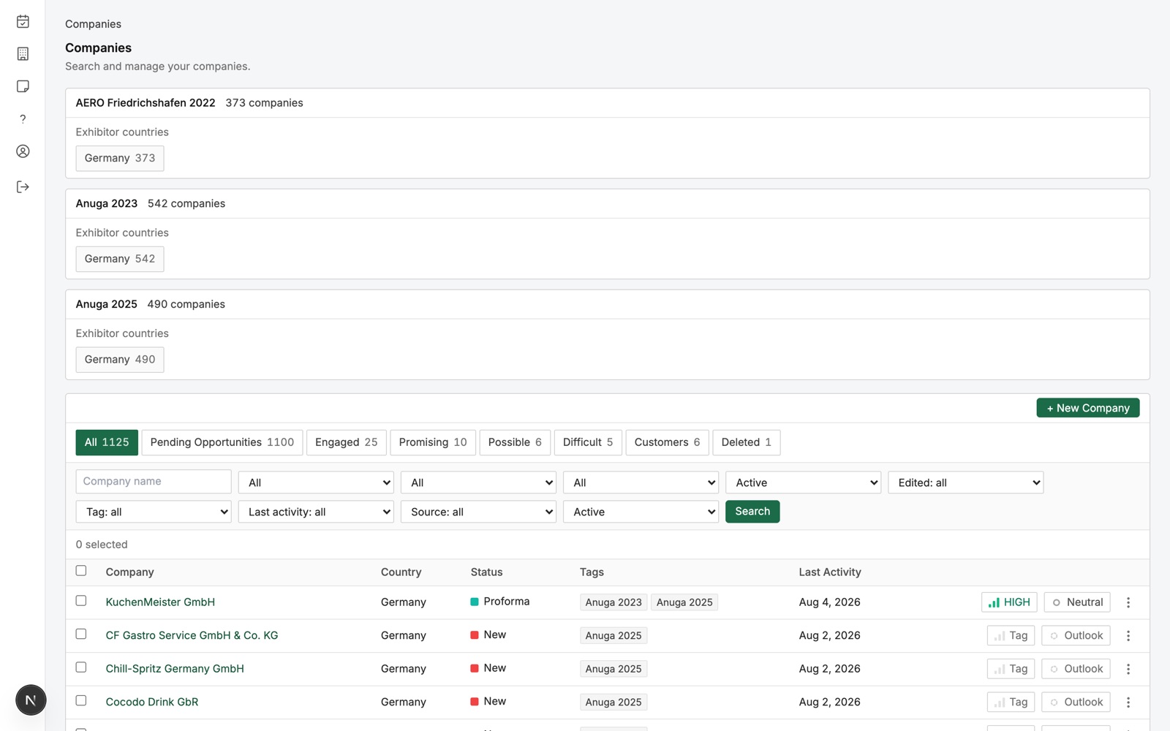Open more options for Chill-Spritz Germany GmbH
Screen dimensions: 1170x731
pos(1128,669)
